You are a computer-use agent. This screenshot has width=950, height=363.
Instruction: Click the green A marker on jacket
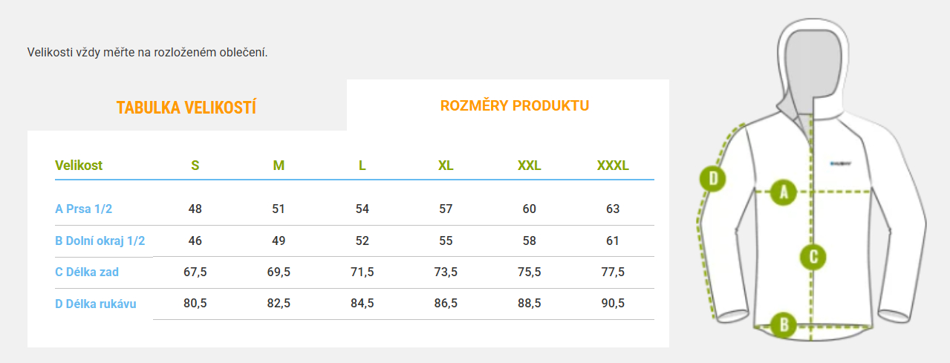pyautogui.click(x=783, y=192)
